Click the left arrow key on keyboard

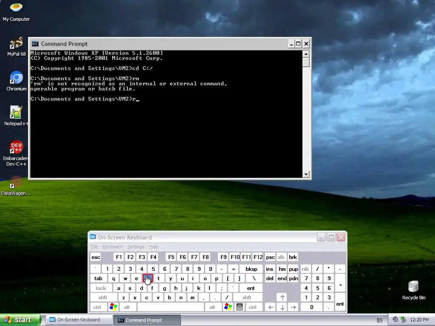coord(271,307)
